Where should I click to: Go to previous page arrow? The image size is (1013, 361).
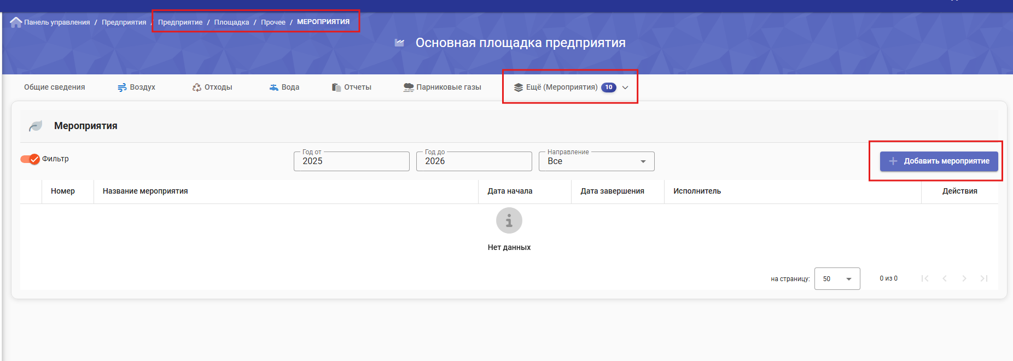[x=945, y=278]
